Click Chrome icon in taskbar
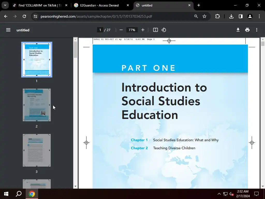 [32, 194]
